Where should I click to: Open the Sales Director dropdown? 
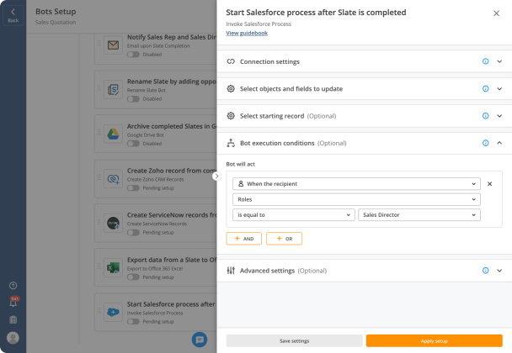tap(419, 215)
